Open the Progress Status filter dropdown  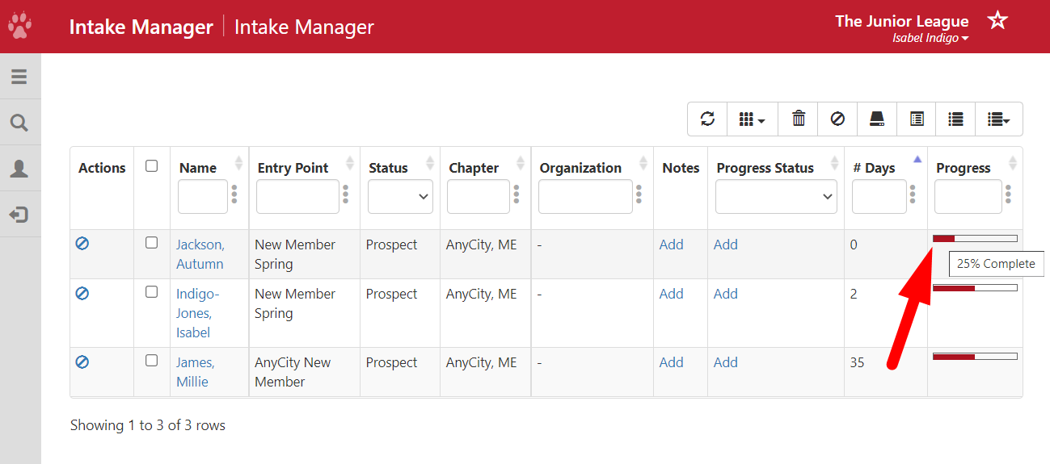[x=776, y=196]
